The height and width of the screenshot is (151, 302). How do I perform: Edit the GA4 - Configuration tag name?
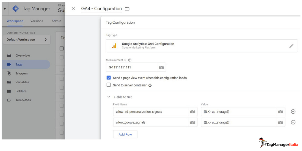pyautogui.click(x=101, y=9)
